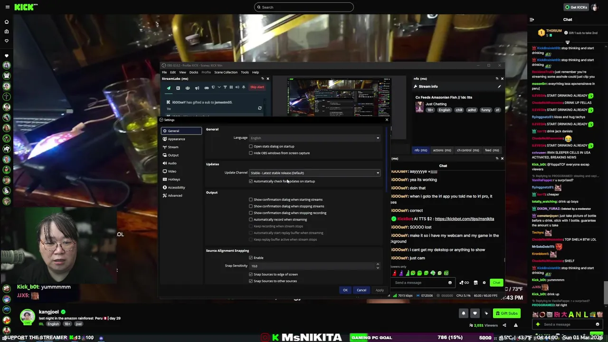The image size is (608, 342).
Task: Click the green Chat send button in OBS dock
Action: point(496,283)
